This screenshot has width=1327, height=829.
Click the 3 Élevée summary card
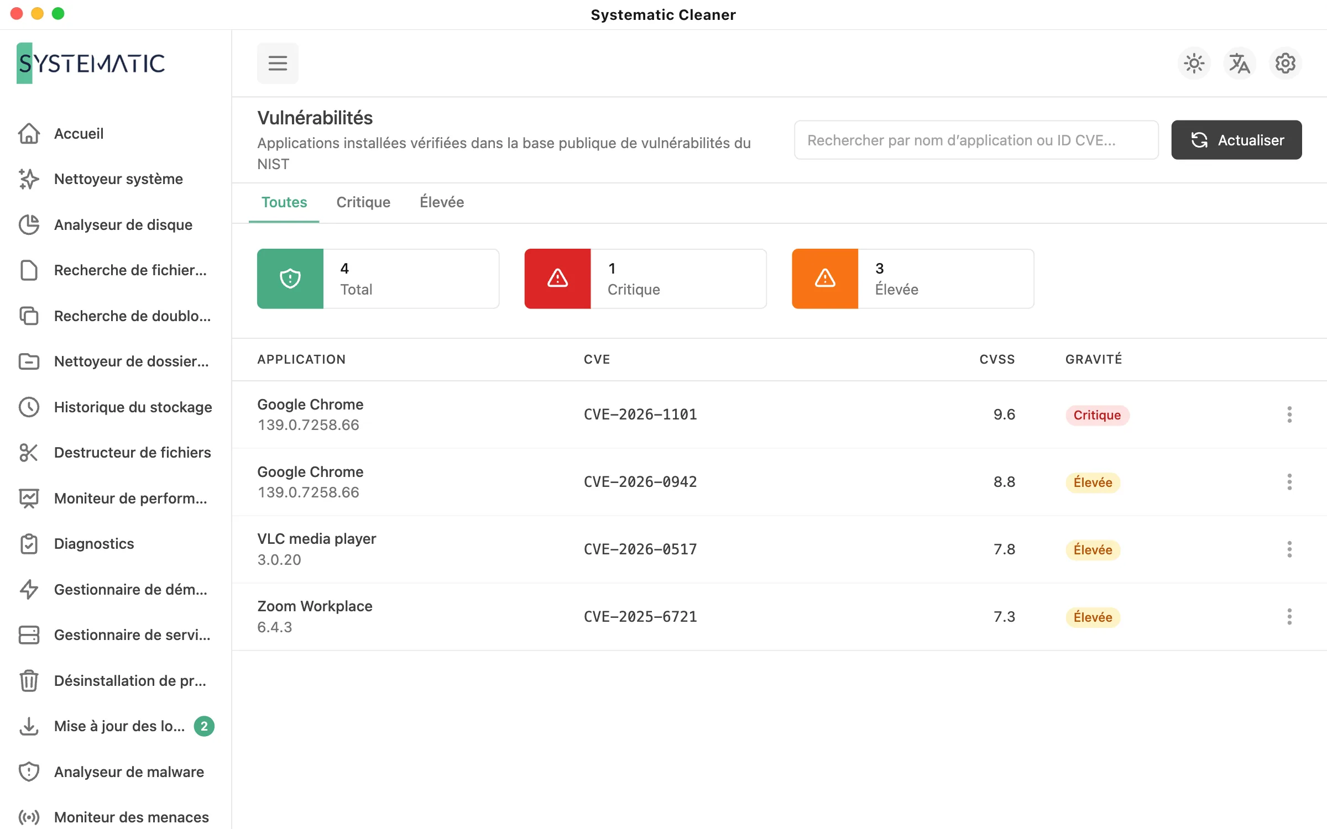pyautogui.click(x=913, y=279)
